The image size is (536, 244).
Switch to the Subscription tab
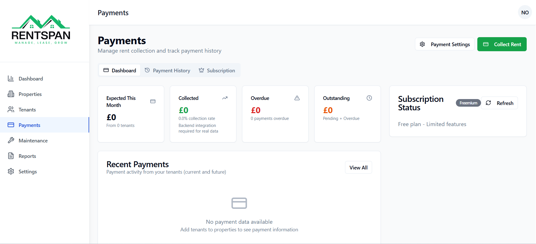point(217,70)
